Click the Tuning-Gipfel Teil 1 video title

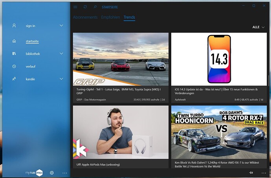tap(119, 91)
